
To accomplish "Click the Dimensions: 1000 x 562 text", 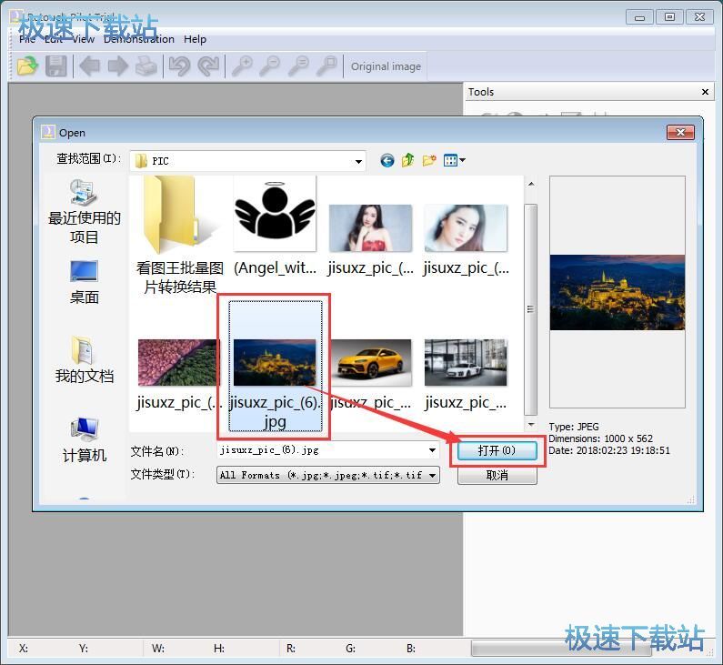I will pos(601,438).
